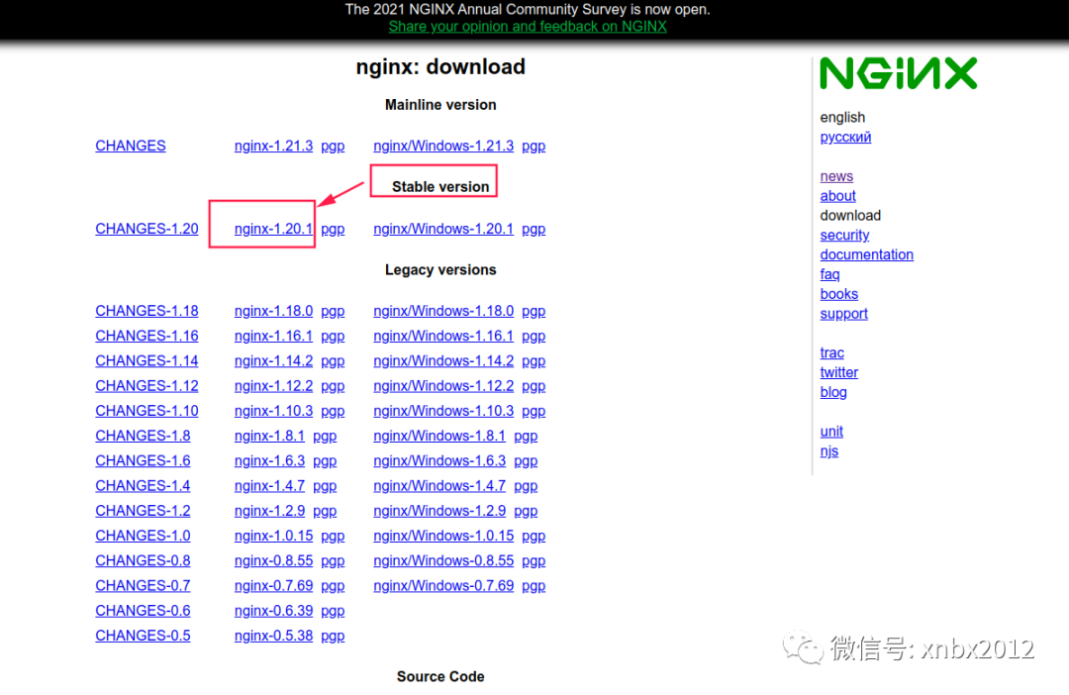Viewport: 1069px width, 695px height.
Task: Open the books page
Action: click(x=839, y=294)
